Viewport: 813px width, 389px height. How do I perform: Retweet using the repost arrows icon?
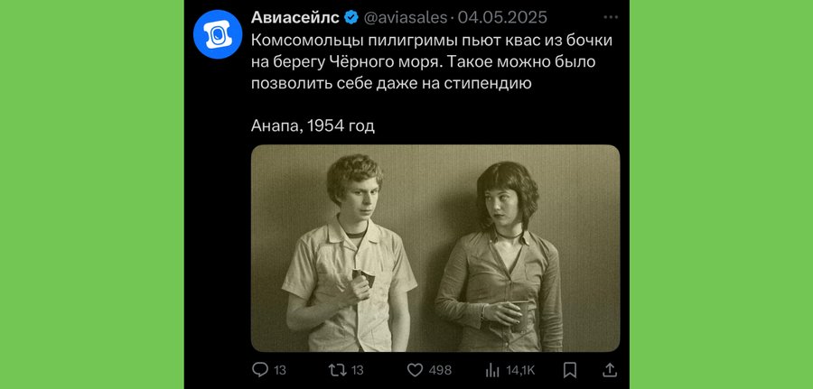point(337,370)
